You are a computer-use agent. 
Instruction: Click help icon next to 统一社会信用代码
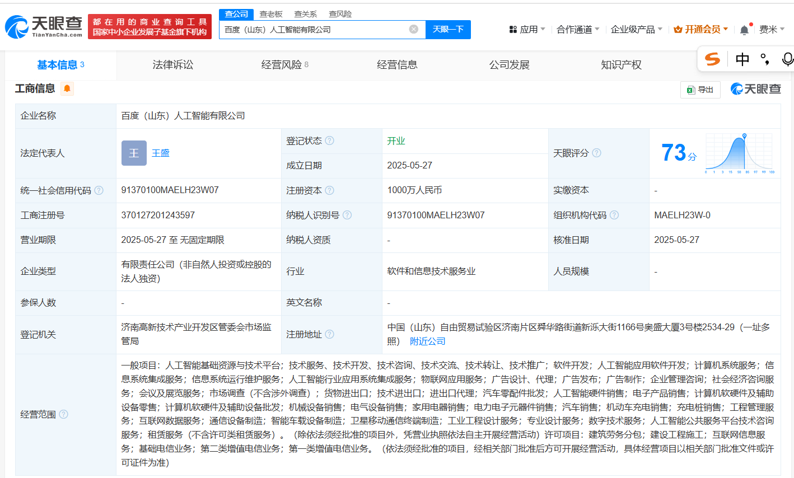tap(99, 190)
